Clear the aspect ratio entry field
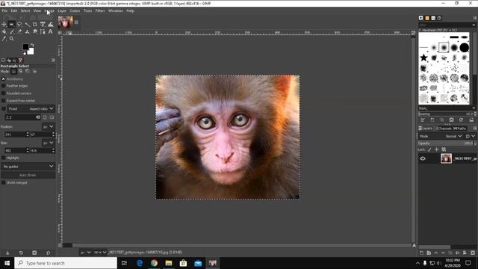 [x=38, y=117]
